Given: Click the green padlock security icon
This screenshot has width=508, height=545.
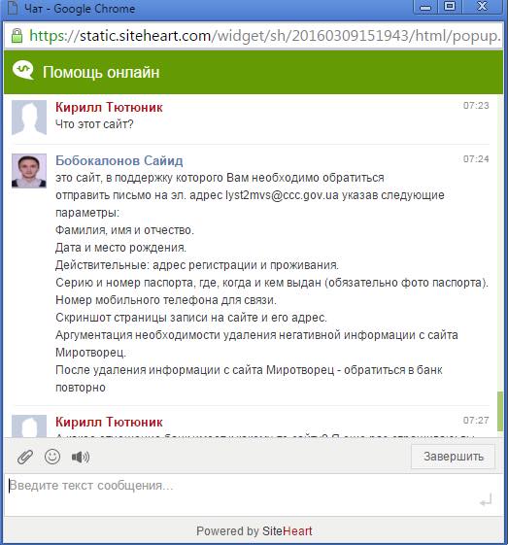Looking at the screenshot, I should point(17,35).
